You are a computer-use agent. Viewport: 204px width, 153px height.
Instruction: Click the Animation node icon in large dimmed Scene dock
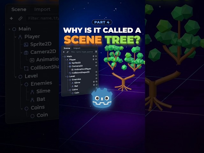tap(32, 60)
